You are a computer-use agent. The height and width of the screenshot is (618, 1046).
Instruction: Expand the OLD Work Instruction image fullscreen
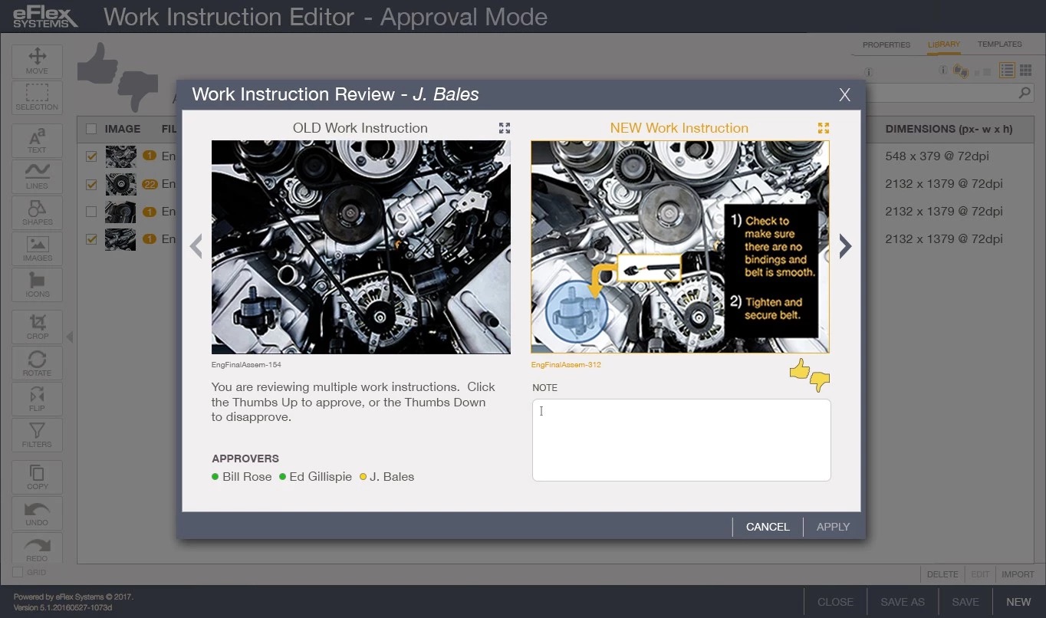(504, 128)
